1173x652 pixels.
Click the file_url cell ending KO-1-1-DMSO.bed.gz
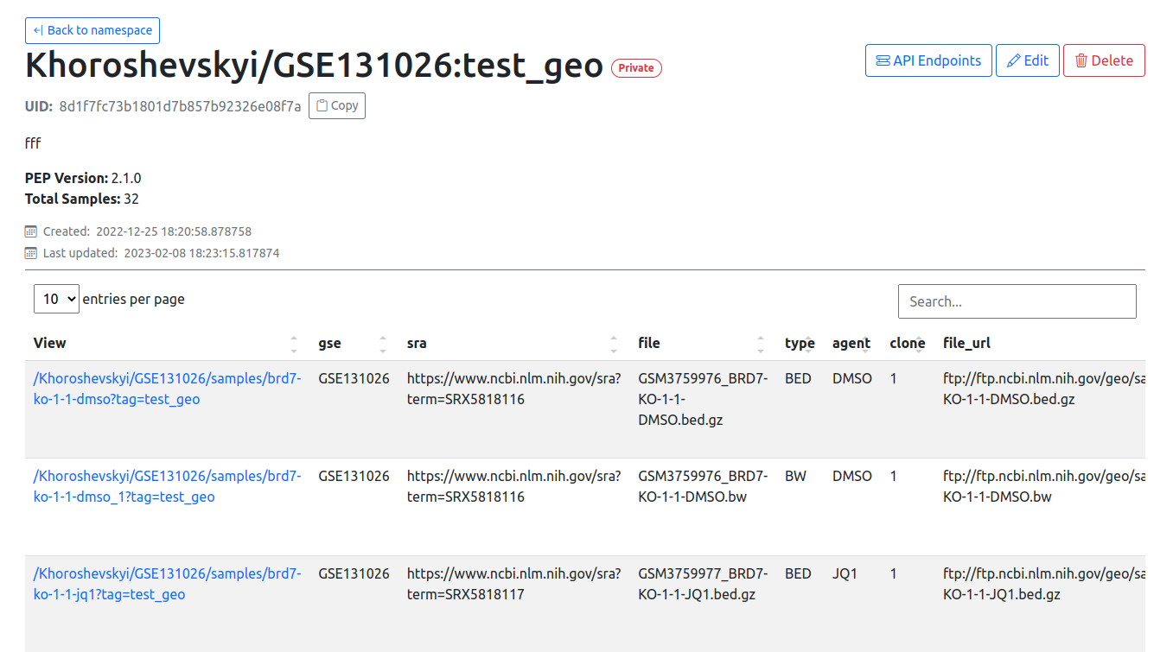(1043, 389)
